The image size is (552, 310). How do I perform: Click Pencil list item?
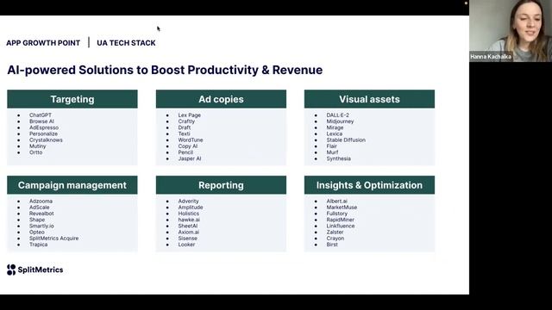185,152
